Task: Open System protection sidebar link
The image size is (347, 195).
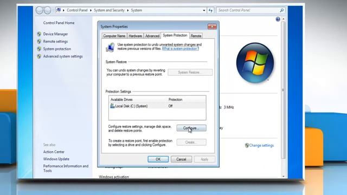Action: pos(57,49)
